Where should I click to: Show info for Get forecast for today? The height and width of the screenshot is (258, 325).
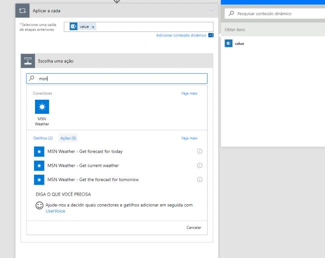tap(199, 151)
